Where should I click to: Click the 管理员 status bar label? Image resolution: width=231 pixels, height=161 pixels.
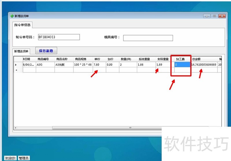point(24,158)
